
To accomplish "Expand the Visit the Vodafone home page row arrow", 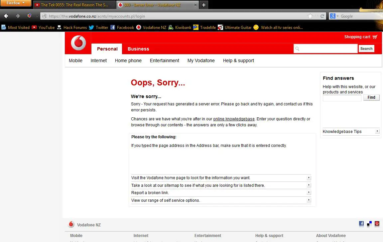I will (309, 178).
